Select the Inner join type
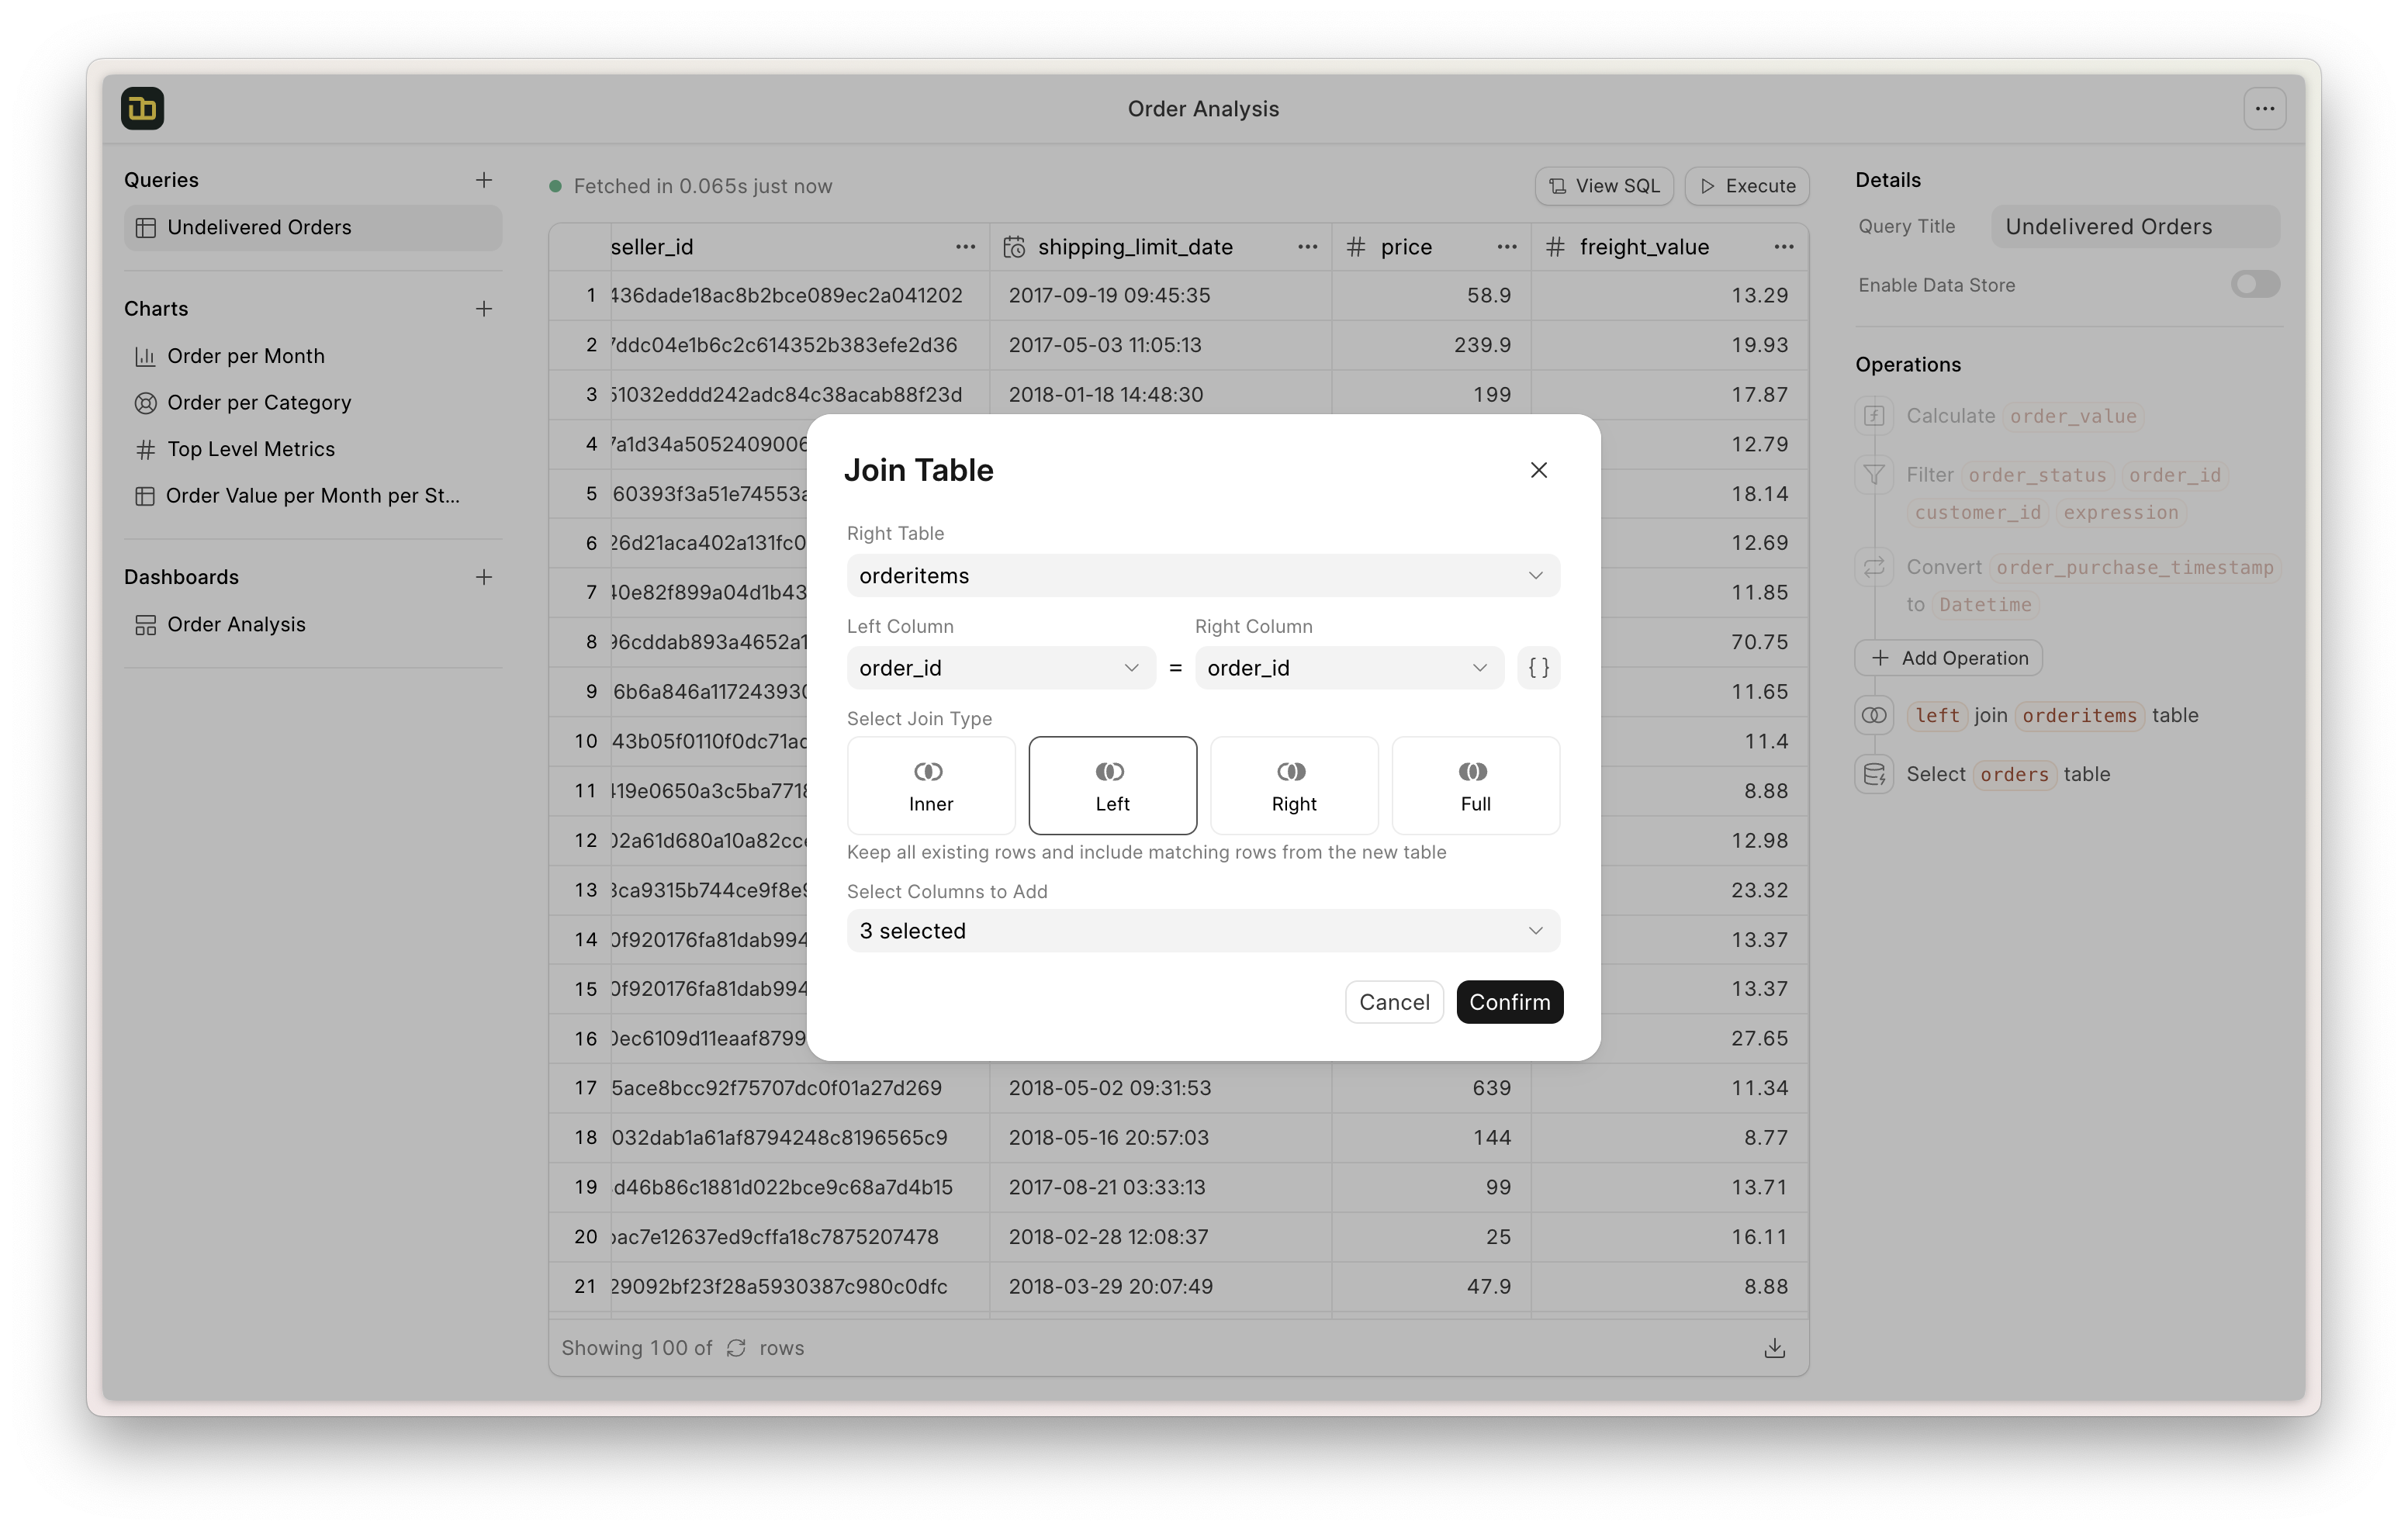The width and height of the screenshot is (2408, 1531). [x=930, y=785]
